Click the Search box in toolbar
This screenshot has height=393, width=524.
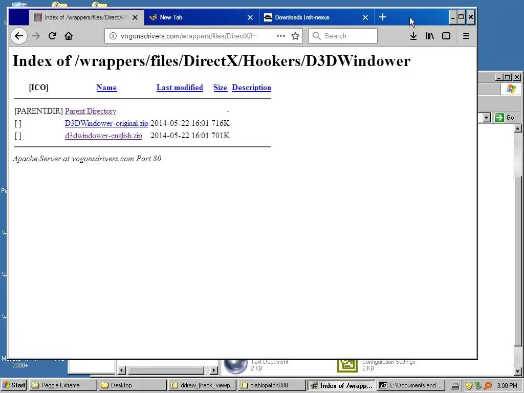point(343,36)
